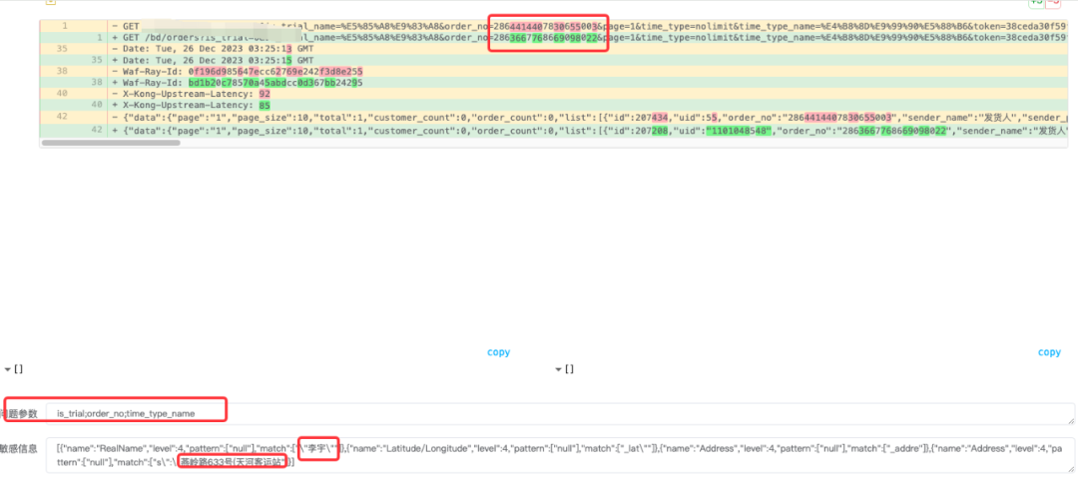Expand the right empty array triangle
This screenshot has width=1078, height=482.
pos(558,369)
